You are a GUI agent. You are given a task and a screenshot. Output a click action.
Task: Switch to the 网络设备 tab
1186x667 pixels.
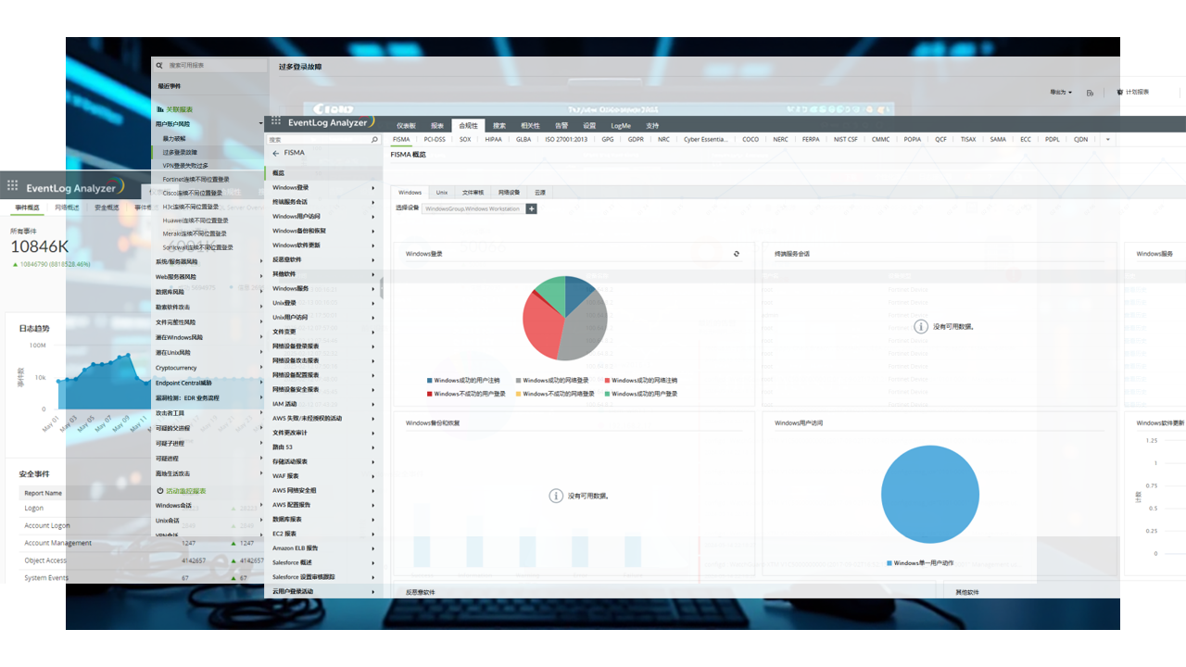509,193
